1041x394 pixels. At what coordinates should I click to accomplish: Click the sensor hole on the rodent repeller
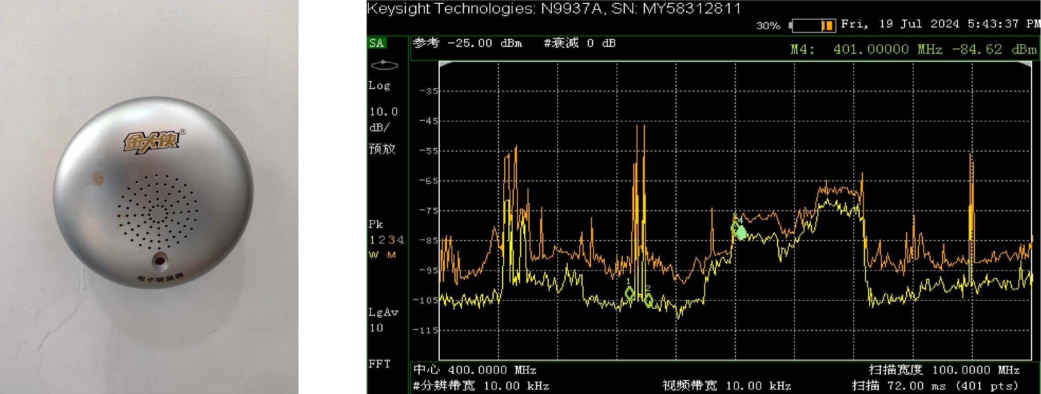tap(160, 261)
